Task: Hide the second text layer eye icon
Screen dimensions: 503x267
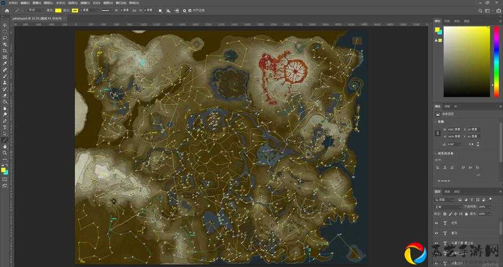Action: pos(436,233)
